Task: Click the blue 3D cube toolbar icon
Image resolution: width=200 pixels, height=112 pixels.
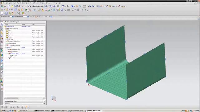Action: [x=72, y=6]
